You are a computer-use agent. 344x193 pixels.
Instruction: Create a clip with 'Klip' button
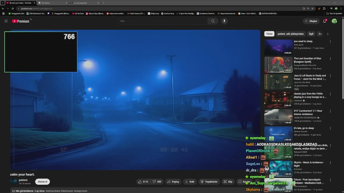coord(228,182)
